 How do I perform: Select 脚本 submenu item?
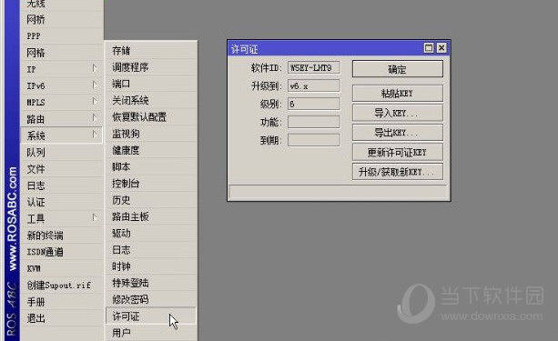tap(151, 166)
